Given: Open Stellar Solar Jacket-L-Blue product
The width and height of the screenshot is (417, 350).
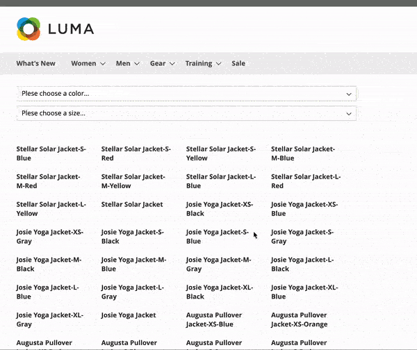Looking at the screenshot, I should coord(221,181).
